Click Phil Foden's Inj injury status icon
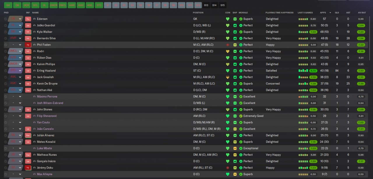The height and width of the screenshot is (179, 373). point(28,45)
